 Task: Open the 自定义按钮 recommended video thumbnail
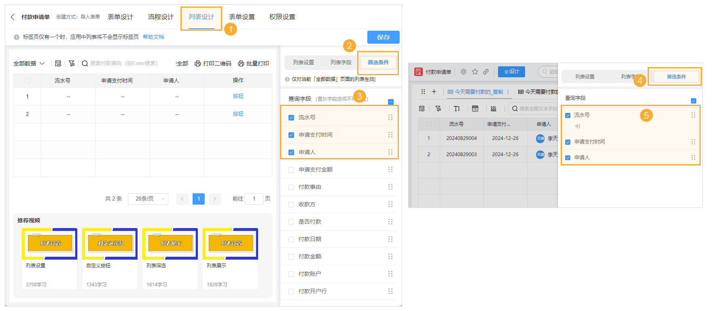(x=110, y=243)
